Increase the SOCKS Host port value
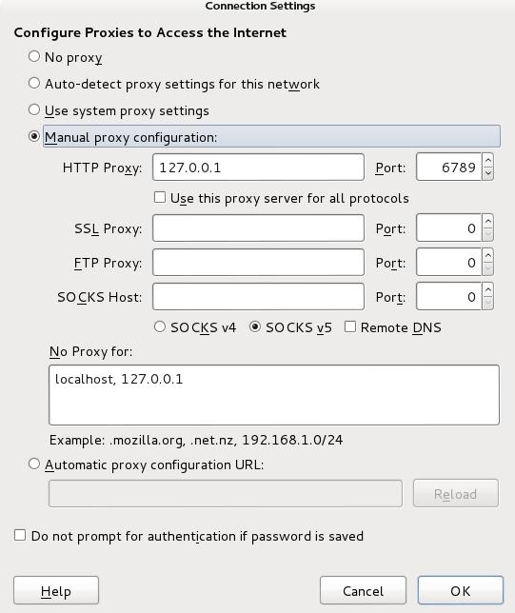Viewport: 515px width, 613px height. click(x=487, y=290)
